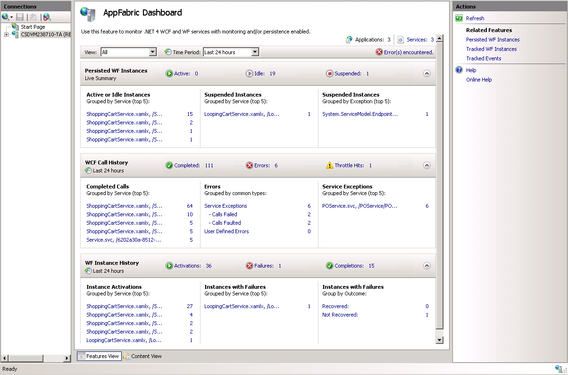Click the dashboard scrollbar down arrow
This screenshot has width=568, height=375.
click(x=440, y=340)
